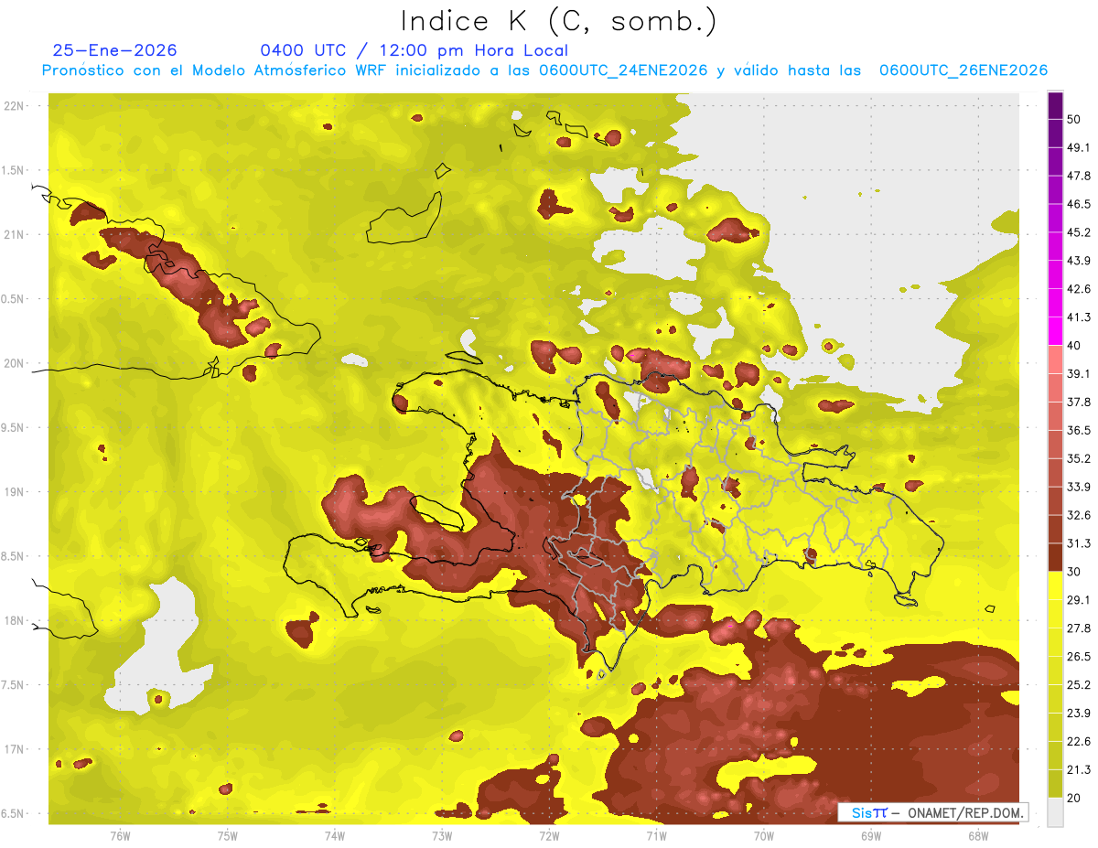Click the legend value "43.9"
The image size is (1098, 848).
[1080, 261]
